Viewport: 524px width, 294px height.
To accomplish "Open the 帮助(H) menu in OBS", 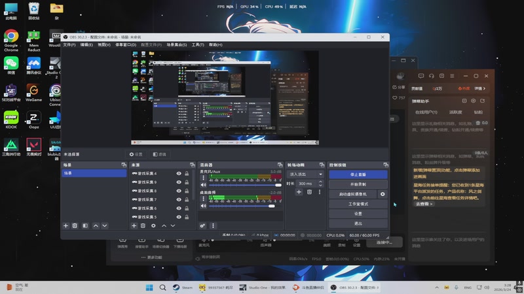I will pos(215,44).
